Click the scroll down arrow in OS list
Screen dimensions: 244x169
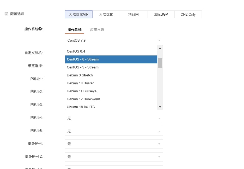coord(160,107)
